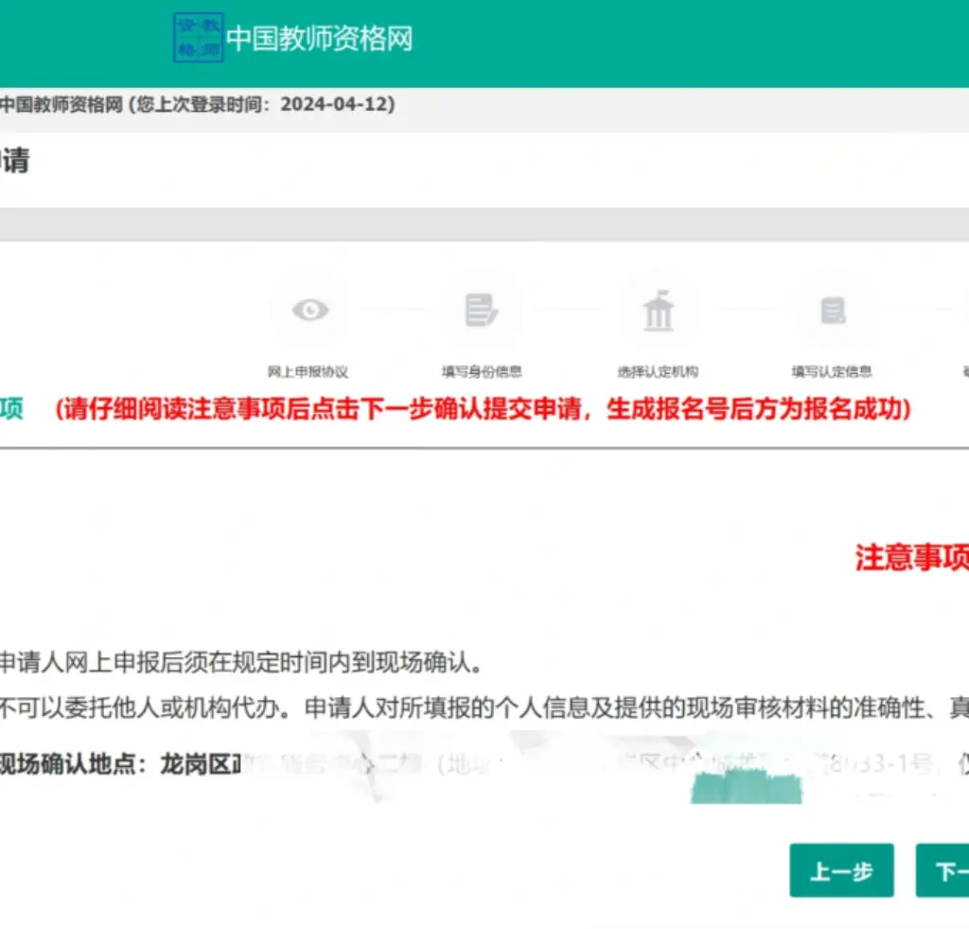The width and height of the screenshot is (969, 929).
Task: Go to the 填写认定信息 step label
Action: click(832, 372)
